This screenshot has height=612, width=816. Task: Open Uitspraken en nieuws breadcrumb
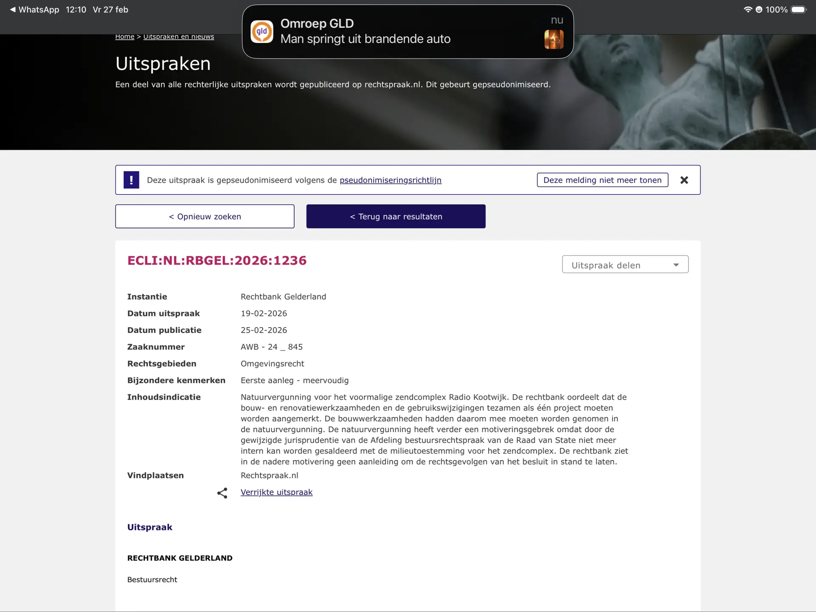click(x=178, y=37)
